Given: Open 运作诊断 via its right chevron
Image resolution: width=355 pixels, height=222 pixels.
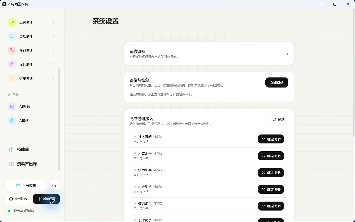Looking at the screenshot, I should [x=287, y=54].
